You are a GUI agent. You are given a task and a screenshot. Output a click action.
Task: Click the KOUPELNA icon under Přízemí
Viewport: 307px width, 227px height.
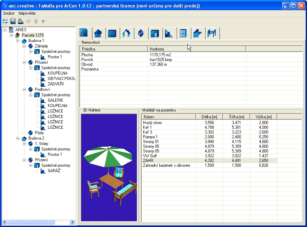point(43,73)
